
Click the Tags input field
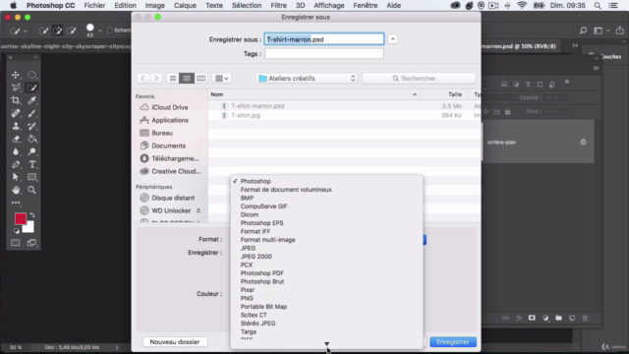coord(323,54)
